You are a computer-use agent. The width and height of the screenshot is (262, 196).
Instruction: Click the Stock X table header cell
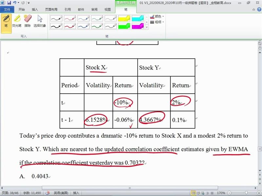(111, 68)
